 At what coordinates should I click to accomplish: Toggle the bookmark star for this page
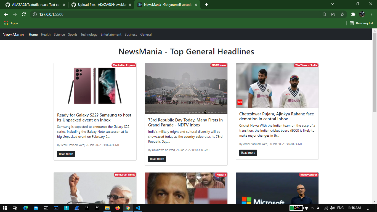click(x=342, y=14)
